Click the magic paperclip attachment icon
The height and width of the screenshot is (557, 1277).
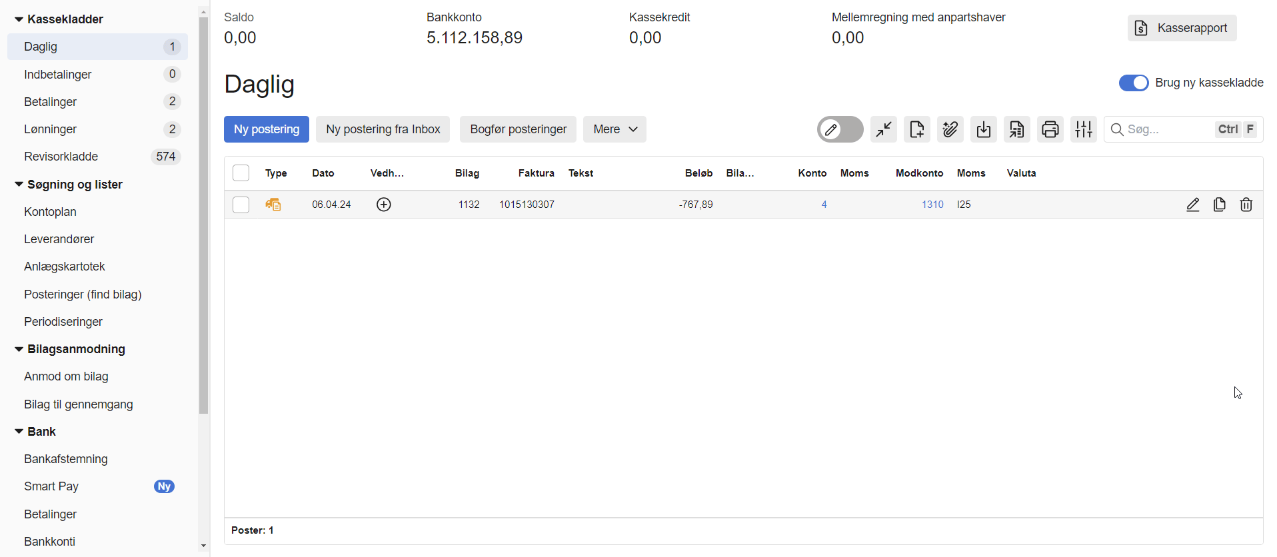[x=950, y=129]
